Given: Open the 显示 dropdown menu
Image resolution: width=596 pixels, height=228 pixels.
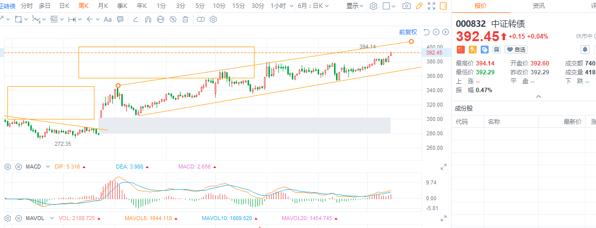Looking at the screenshot, I should coord(354,6).
